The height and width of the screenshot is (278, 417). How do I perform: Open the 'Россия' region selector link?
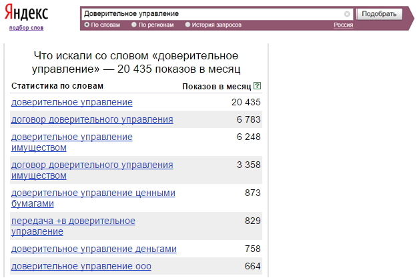click(343, 25)
